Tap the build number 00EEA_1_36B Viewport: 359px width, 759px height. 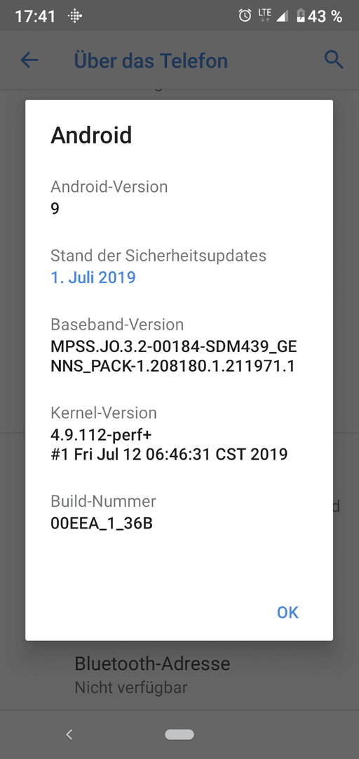[x=102, y=524]
